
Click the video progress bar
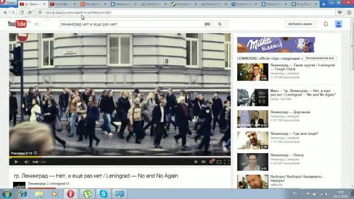tap(120, 157)
